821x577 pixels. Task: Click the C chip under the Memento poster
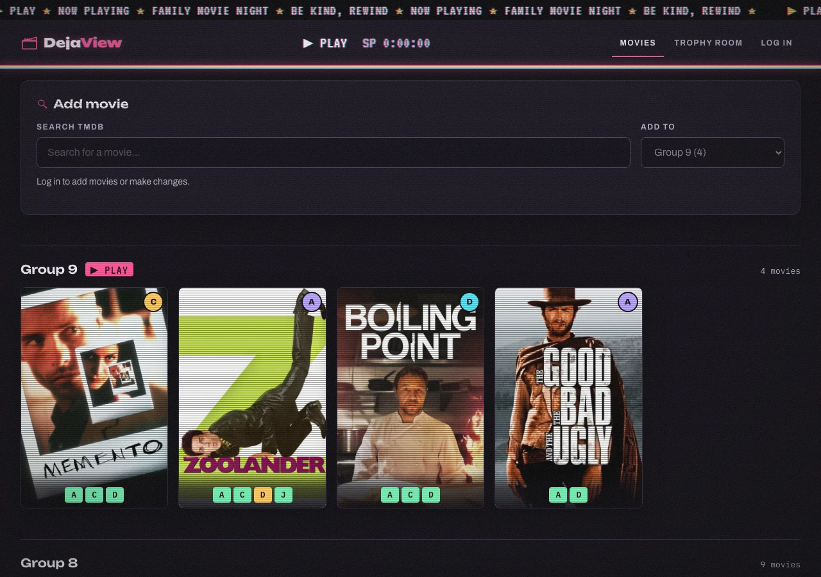[94, 495]
